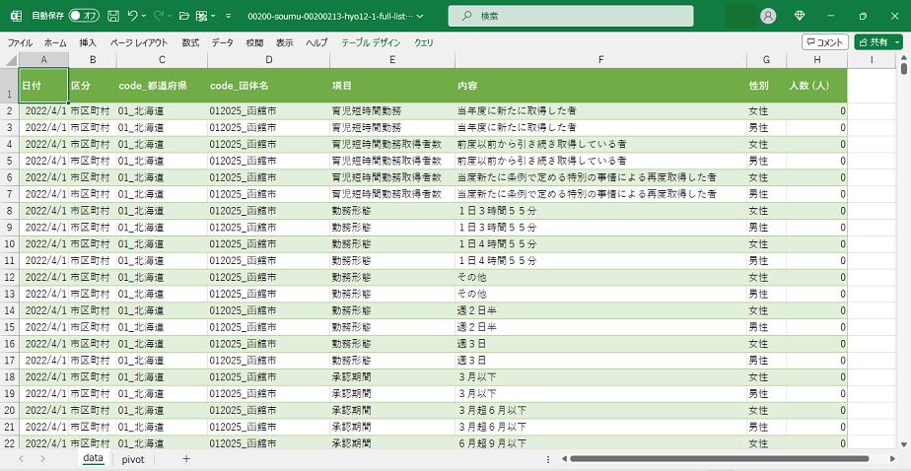This screenshot has height=471, width=911.
Task: Open the ファイル menu
Action: pyautogui.click(x=20, y=43)
